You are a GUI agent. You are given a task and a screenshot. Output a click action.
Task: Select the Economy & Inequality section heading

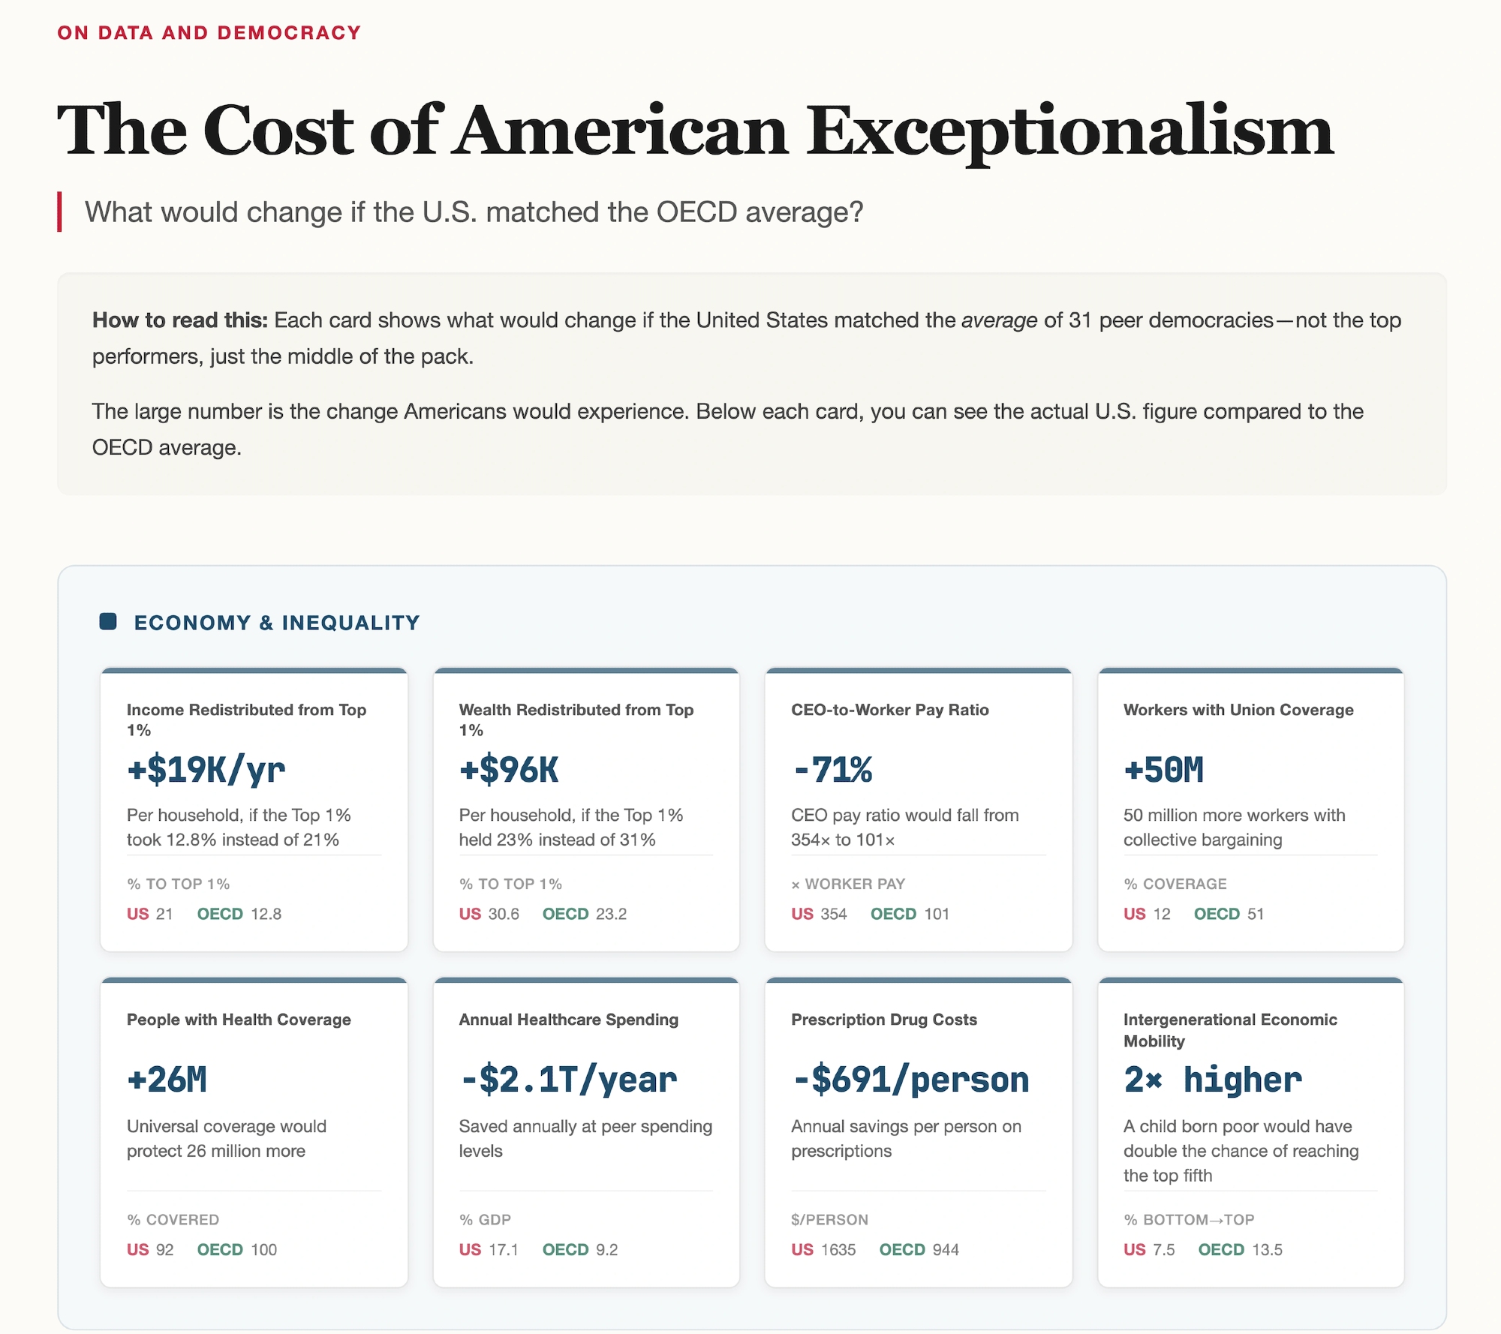click(x=276, y=623)
